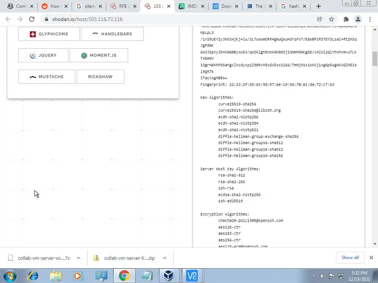Expand options for collab-vm-server .zip download

165,258
